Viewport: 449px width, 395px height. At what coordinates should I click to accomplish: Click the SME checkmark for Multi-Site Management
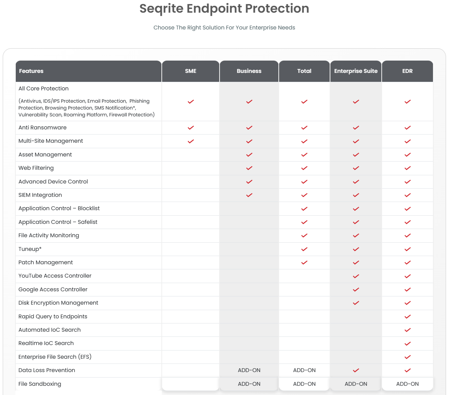pos(191,141)
